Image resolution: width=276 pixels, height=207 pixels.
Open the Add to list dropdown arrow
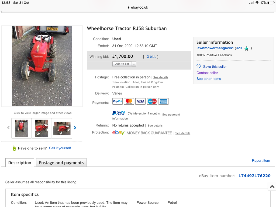point(134,64)
